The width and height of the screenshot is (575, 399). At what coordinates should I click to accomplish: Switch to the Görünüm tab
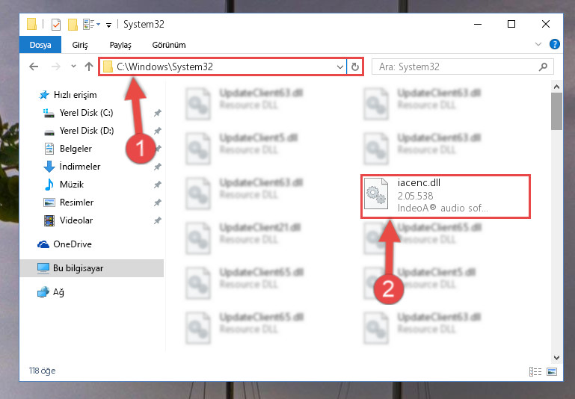point(169,45)
